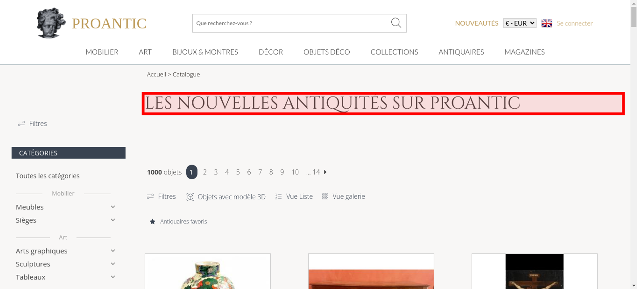Open the Proantic cherub head logo
The height and width of the screenshot is (289, 637).
[x=51, y=23]
